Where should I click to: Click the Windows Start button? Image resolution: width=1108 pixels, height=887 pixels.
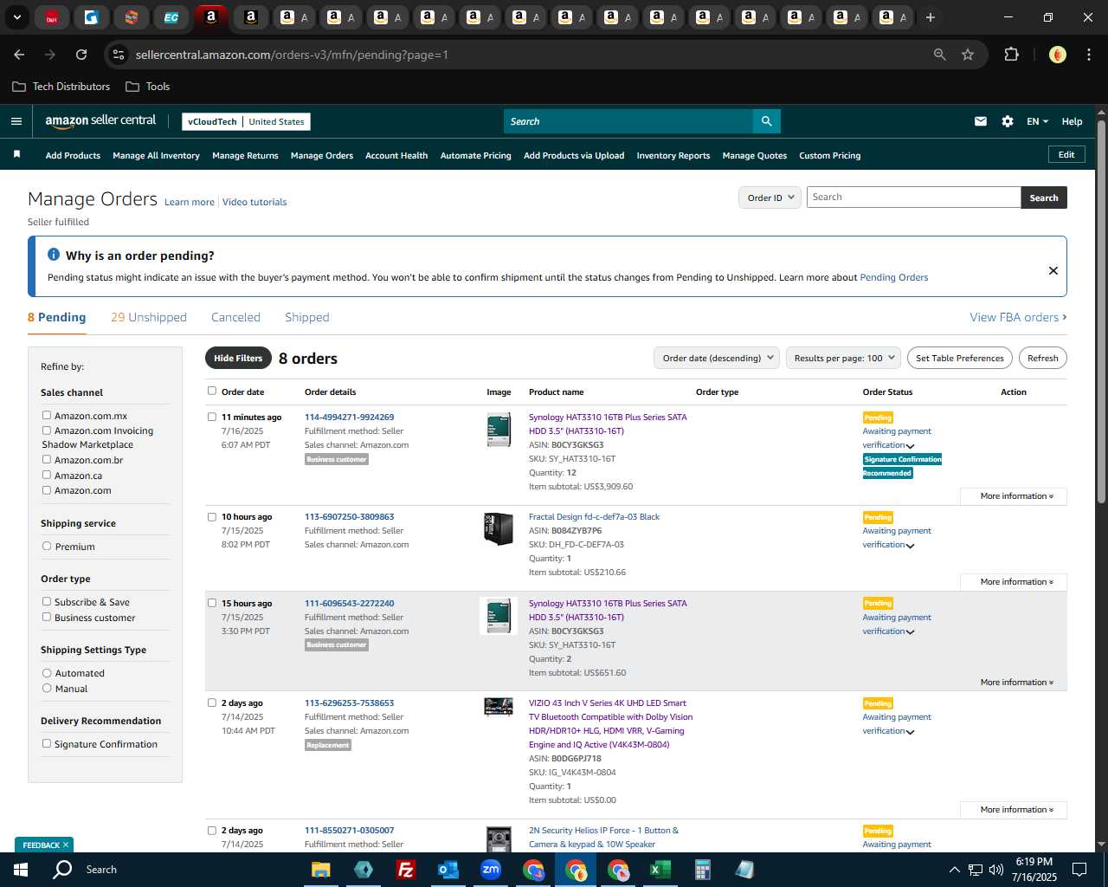[x=21, y=870]
